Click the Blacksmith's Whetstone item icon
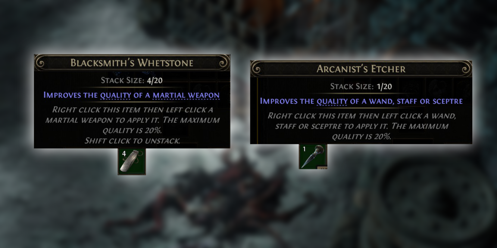Screen dimensions: 497x248 click(132, 162)
